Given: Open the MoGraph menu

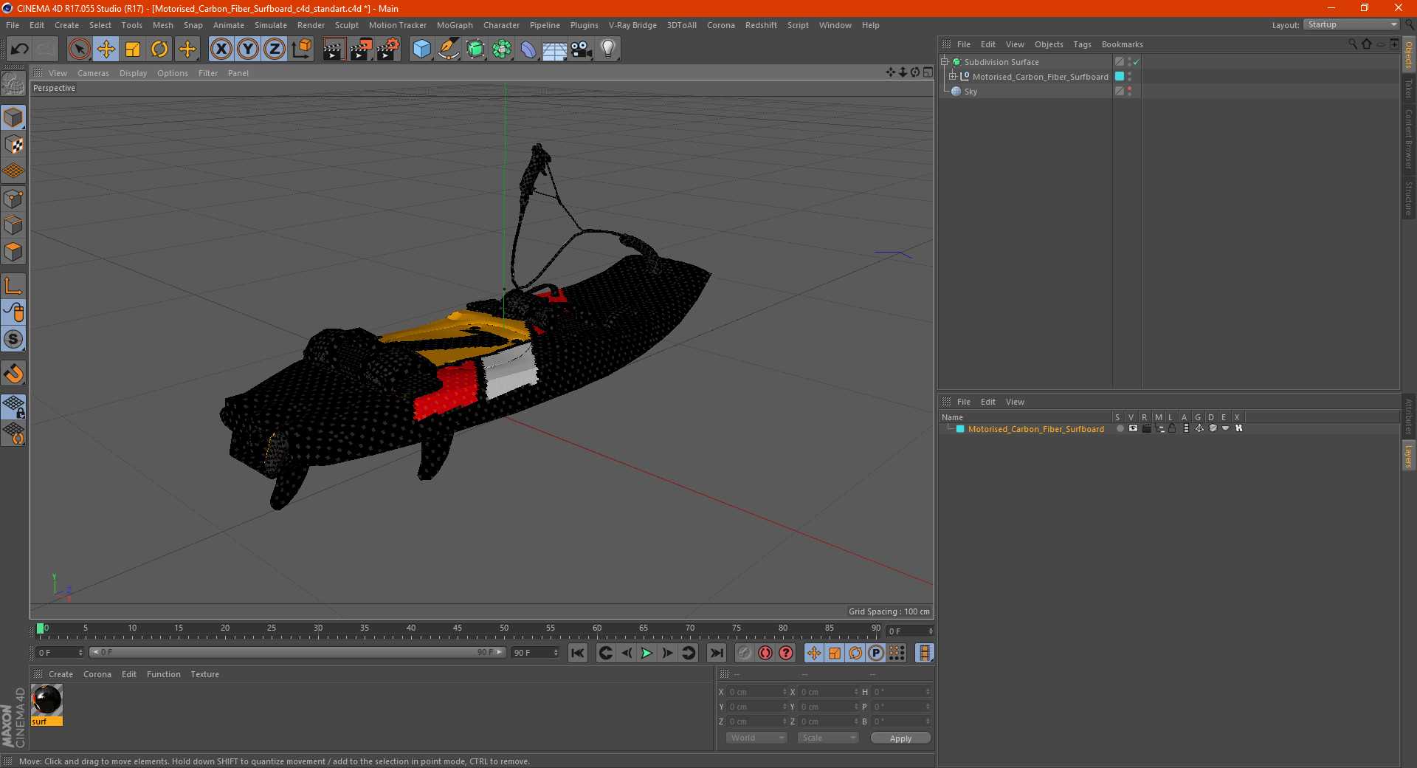Looking at the screenshot, I should [455, 25].
